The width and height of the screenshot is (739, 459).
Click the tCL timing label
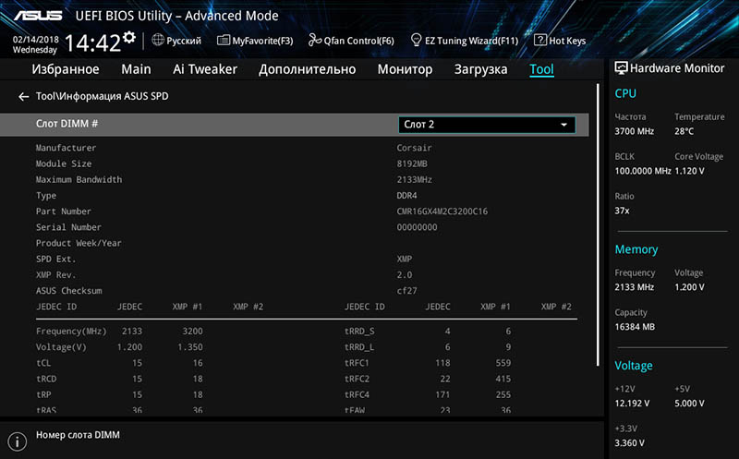coord(43,363)
